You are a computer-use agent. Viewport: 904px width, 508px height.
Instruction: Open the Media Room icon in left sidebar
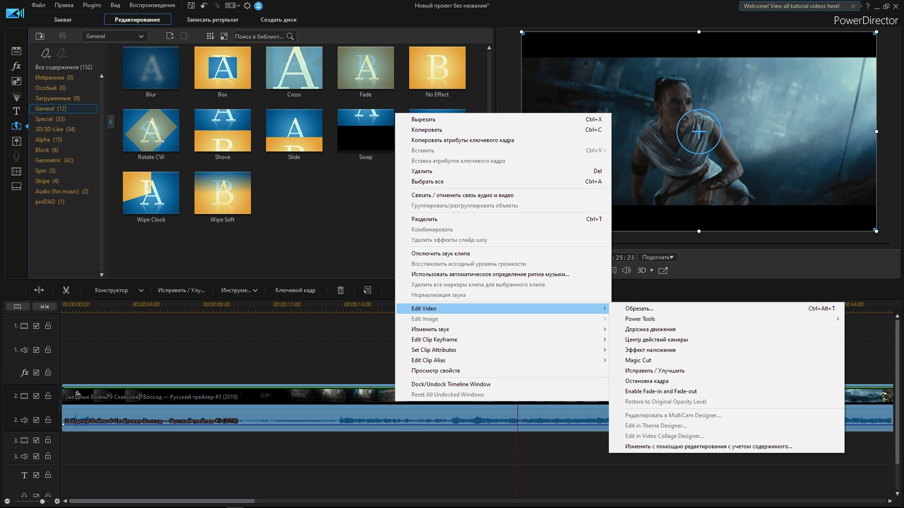[16, 51]
